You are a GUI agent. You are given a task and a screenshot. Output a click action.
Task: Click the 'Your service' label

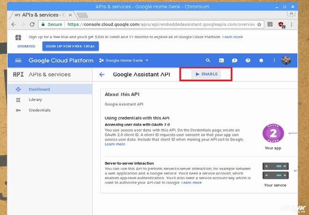click(x=275, y=185)
